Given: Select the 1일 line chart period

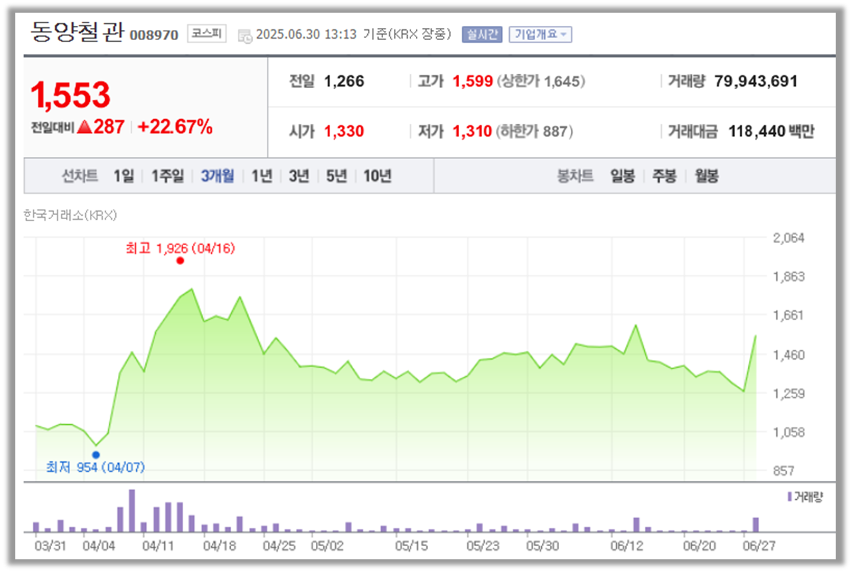Looking at the screenshot, I should pyautogui.click(x=123, y=176).
